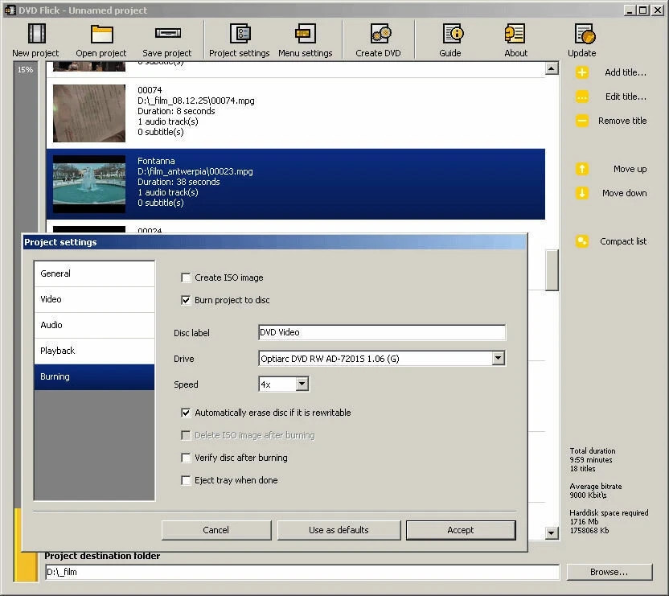Accept the project settings
Image resolution: width=669 pixels, height=596 pixels.
coord(460,529)
